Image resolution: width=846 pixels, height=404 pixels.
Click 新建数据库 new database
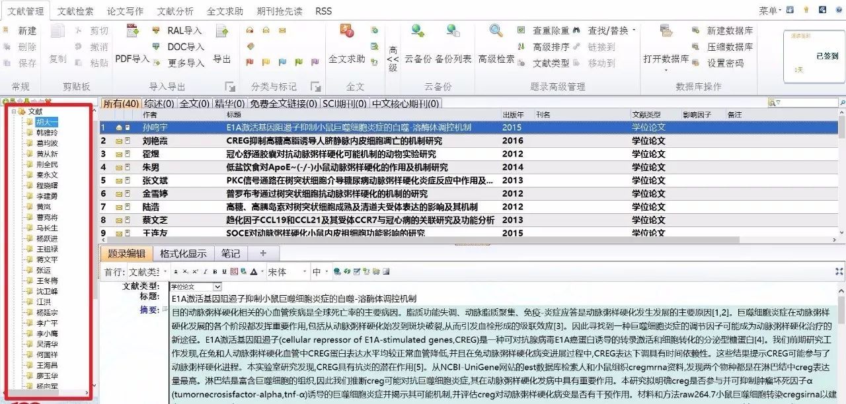(722, 30)
